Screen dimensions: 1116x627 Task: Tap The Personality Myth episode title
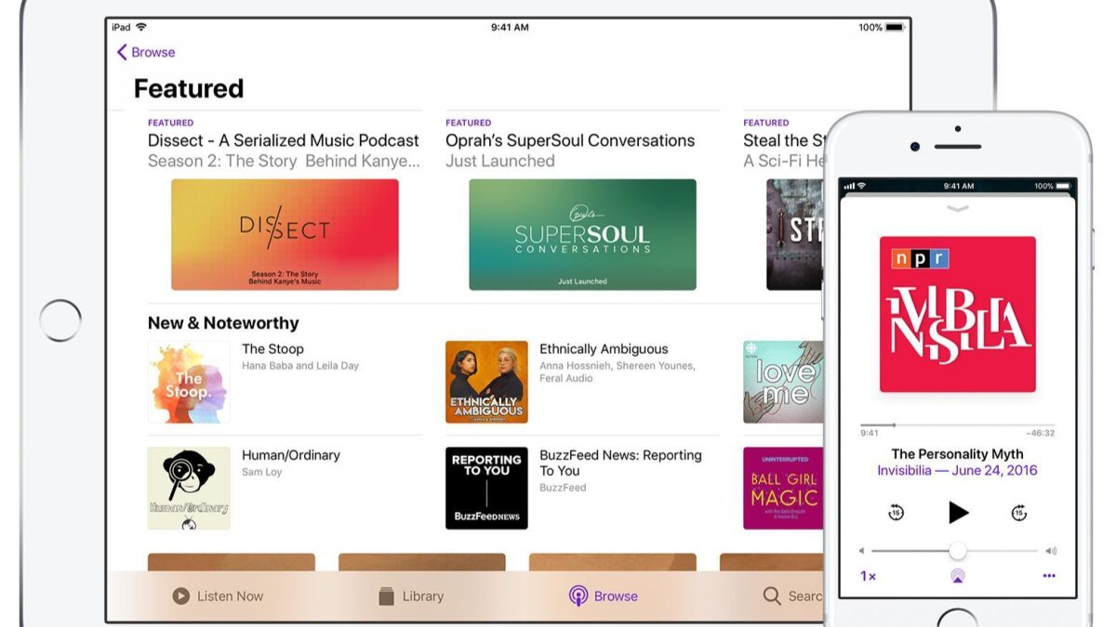point(957,454)
